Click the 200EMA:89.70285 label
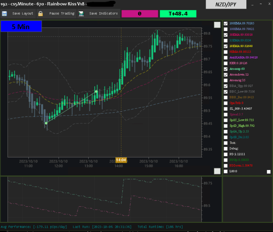The image size is (273, 232). click(x=242, y=23)
